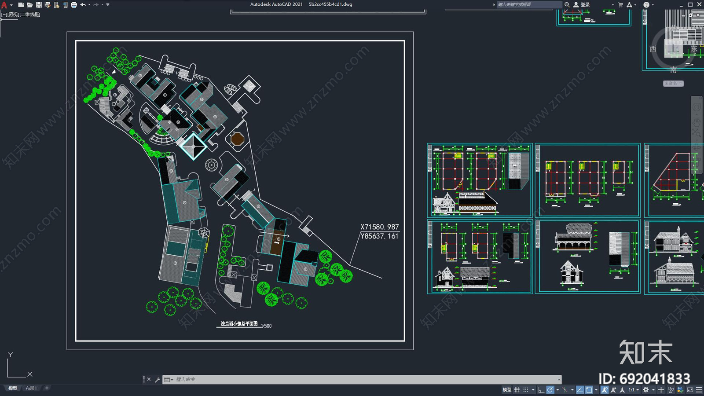Open the 未命名 UCS dropdown below ViewCube
The image size is (704, 396).
click(674, 83)
